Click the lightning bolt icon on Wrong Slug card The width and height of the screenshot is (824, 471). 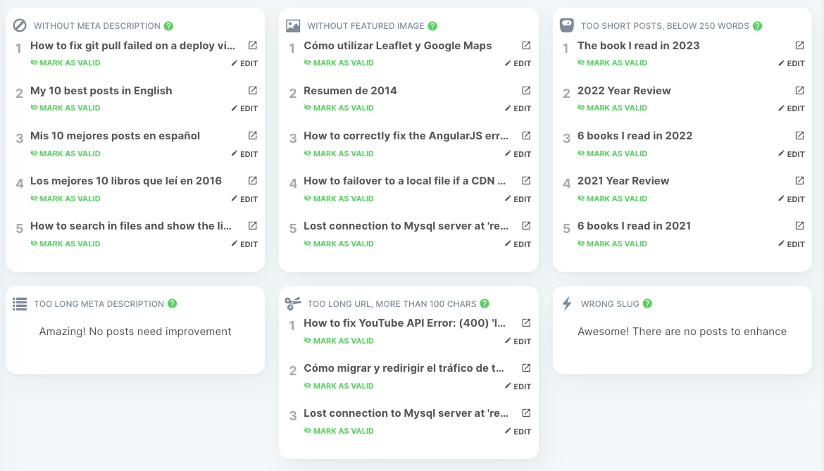coord(566,303)
